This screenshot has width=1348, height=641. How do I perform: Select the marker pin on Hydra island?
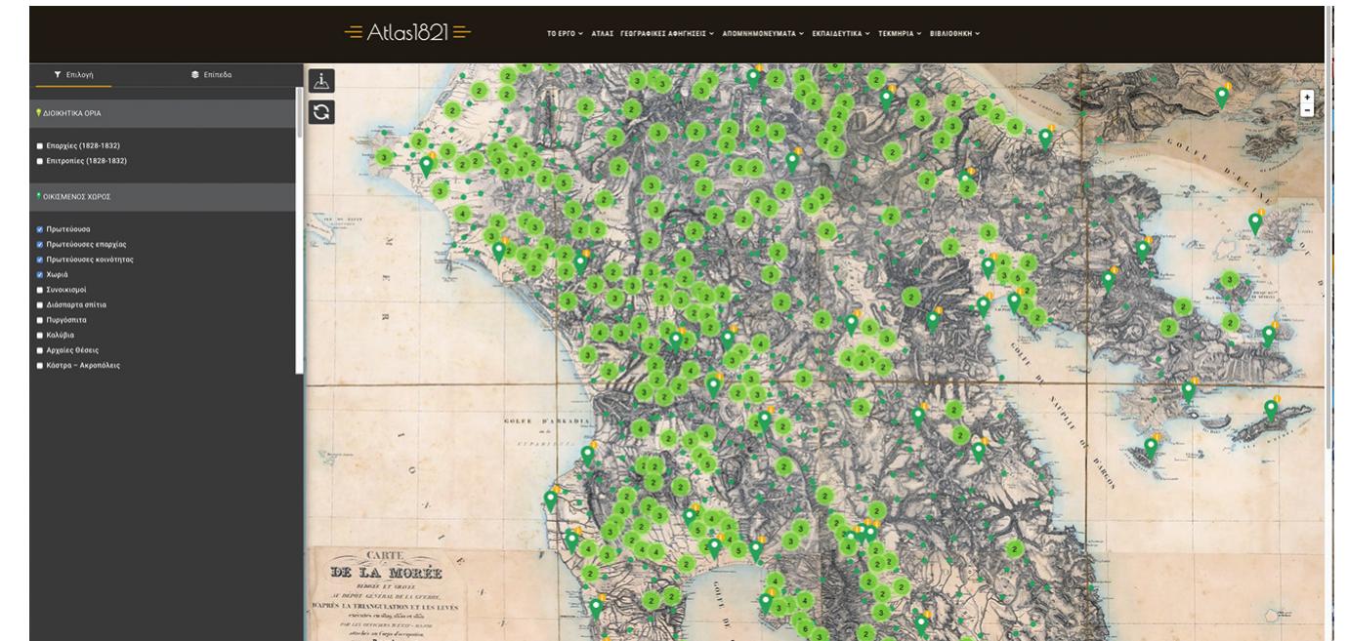pos(1270,410)
